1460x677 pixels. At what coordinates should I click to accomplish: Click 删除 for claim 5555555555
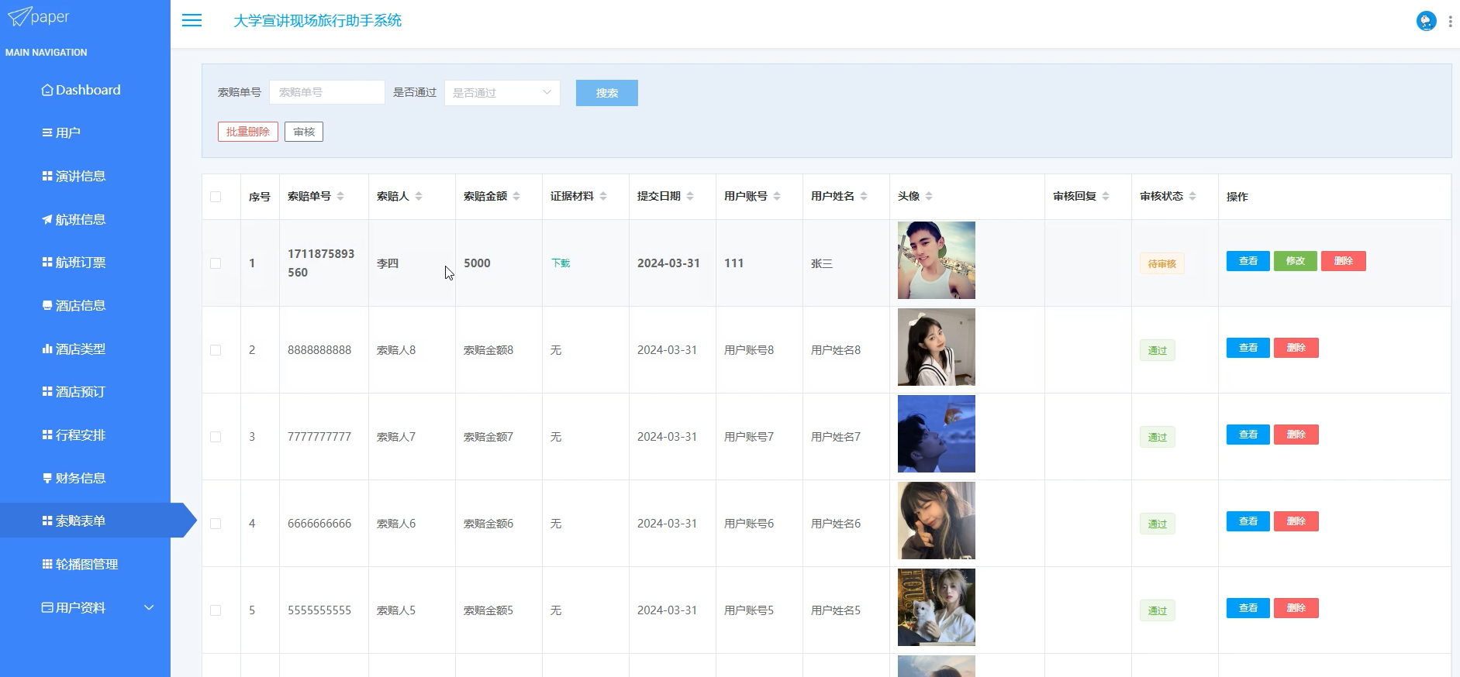point(1296,608)
